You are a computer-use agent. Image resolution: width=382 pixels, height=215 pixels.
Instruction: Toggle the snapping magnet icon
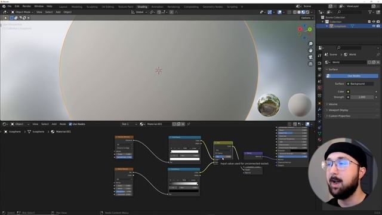[159, 12]
